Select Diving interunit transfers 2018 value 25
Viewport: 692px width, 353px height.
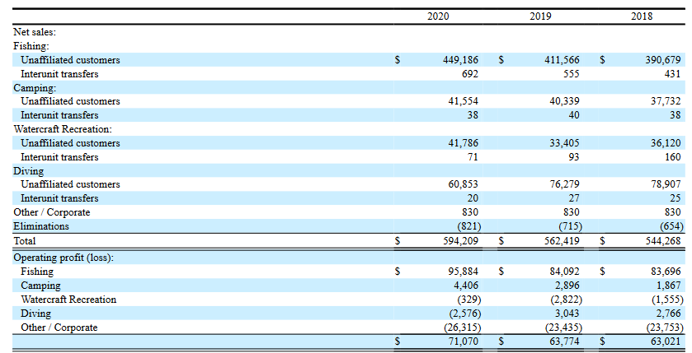[x=675, y=198]
